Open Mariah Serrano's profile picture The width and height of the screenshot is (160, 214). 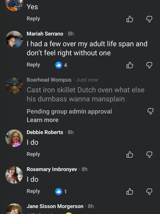tap(14, 39)
